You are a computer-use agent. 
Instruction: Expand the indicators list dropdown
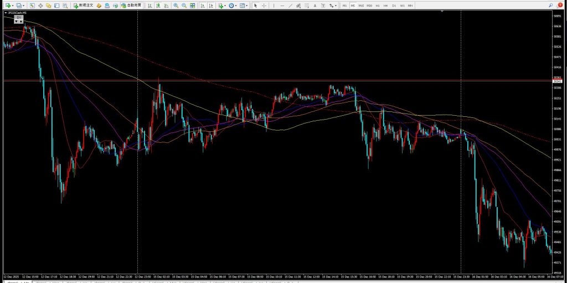pos(226,6)
